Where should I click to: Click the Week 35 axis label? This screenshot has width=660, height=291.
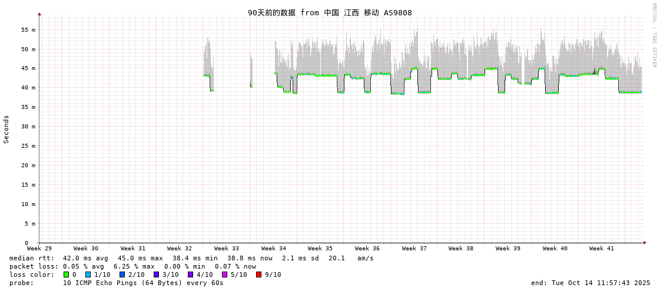pyautogui.click(x=320, y=249)
